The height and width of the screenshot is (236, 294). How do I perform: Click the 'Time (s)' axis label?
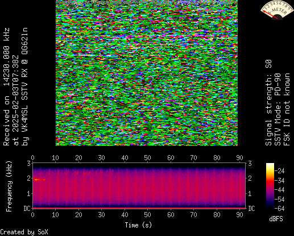138,225
